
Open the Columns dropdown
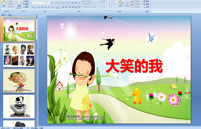80,7
